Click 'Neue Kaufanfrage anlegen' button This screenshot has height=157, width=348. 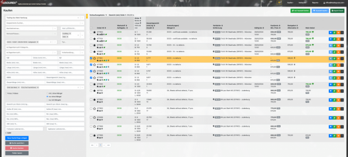[x=17, y=138]
